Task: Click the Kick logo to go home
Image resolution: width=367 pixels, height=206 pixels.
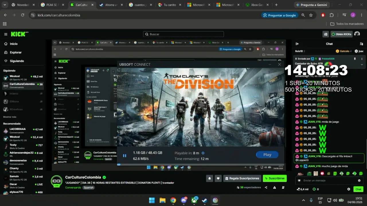Action: point(19,34)
